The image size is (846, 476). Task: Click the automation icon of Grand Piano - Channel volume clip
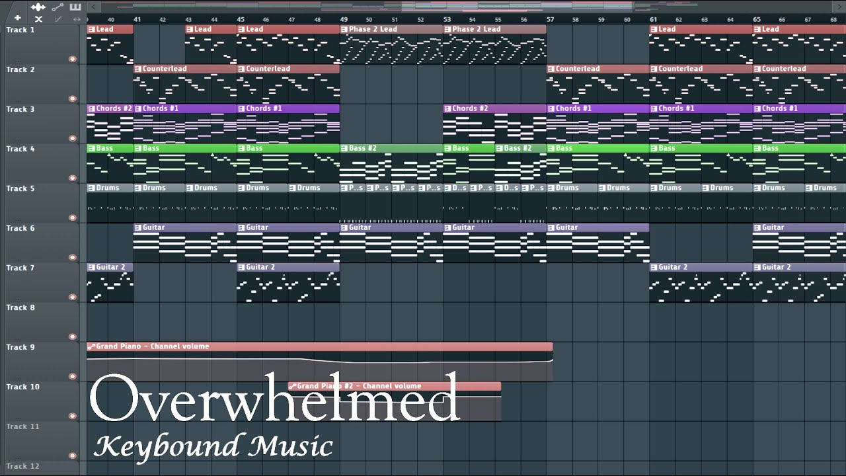click(91, 346)
